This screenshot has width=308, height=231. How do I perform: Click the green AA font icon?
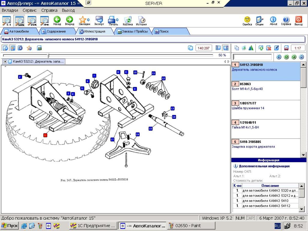251,48
